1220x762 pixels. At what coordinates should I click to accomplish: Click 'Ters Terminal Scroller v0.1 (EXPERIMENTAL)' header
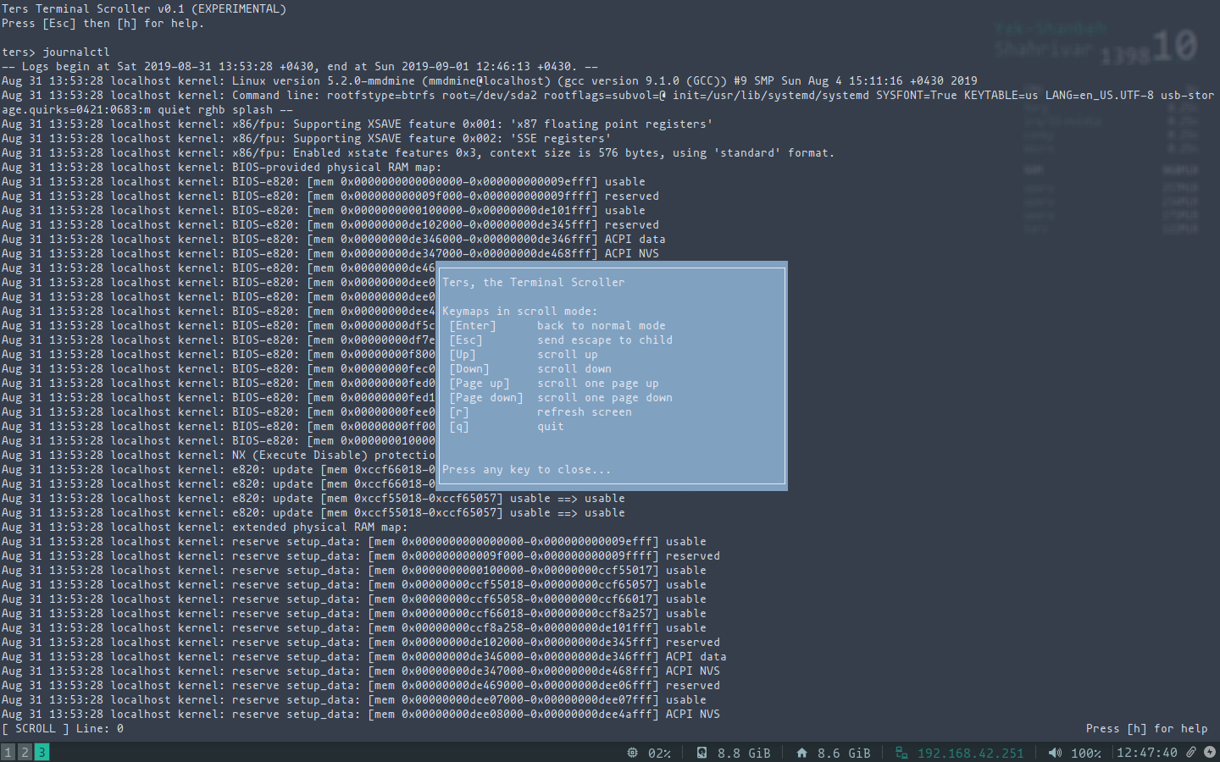[x=144, y=8]
